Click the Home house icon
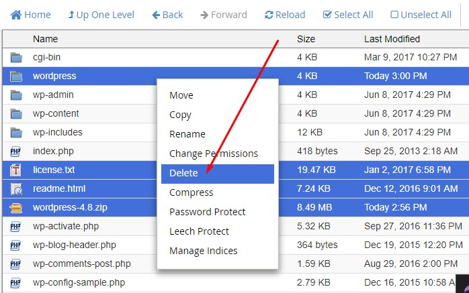 click(x=16, y=15)
